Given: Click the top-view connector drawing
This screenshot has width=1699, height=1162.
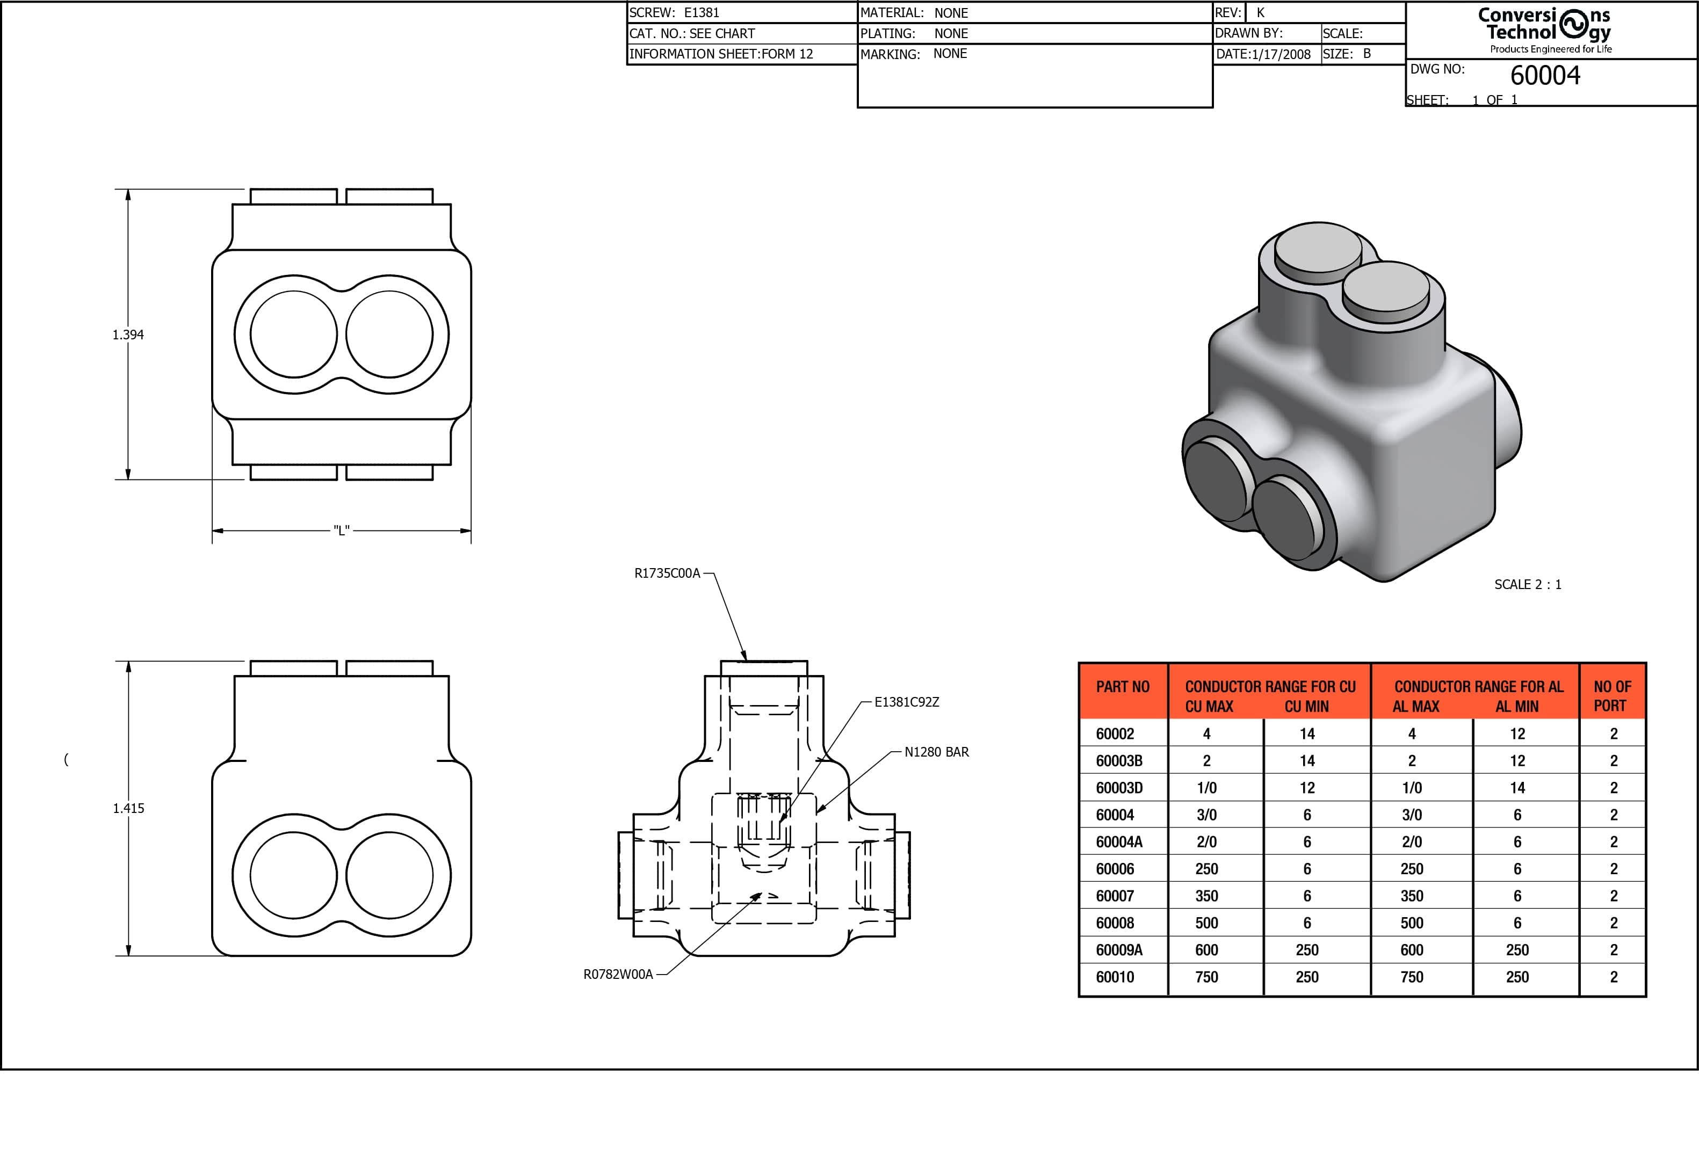Looking at the screenshot, I should 342,335.
